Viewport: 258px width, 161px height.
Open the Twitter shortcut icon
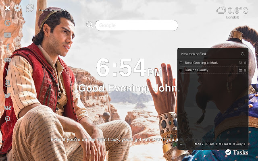click(8, 96)
